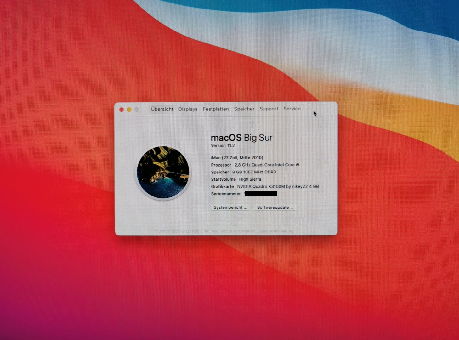Click the Startvolume label

point(223,179)
